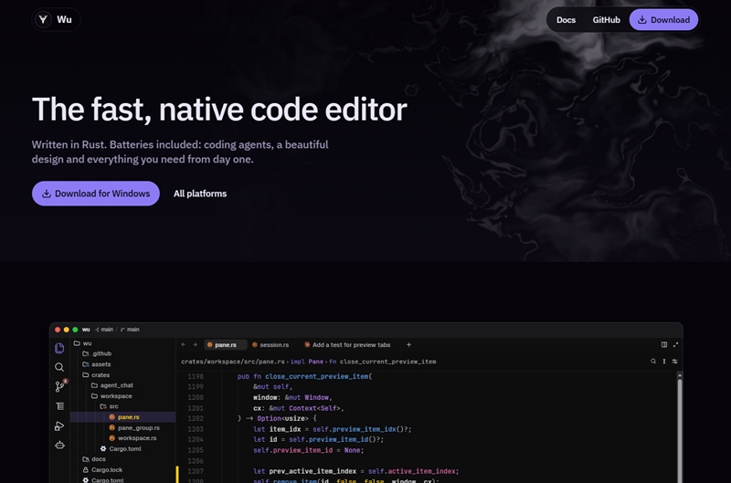Click 'fn close_current_preview_item' breadcrumb
Viewport: 731px width, 483px height.
pyautogui.click(x=382, y=362)
